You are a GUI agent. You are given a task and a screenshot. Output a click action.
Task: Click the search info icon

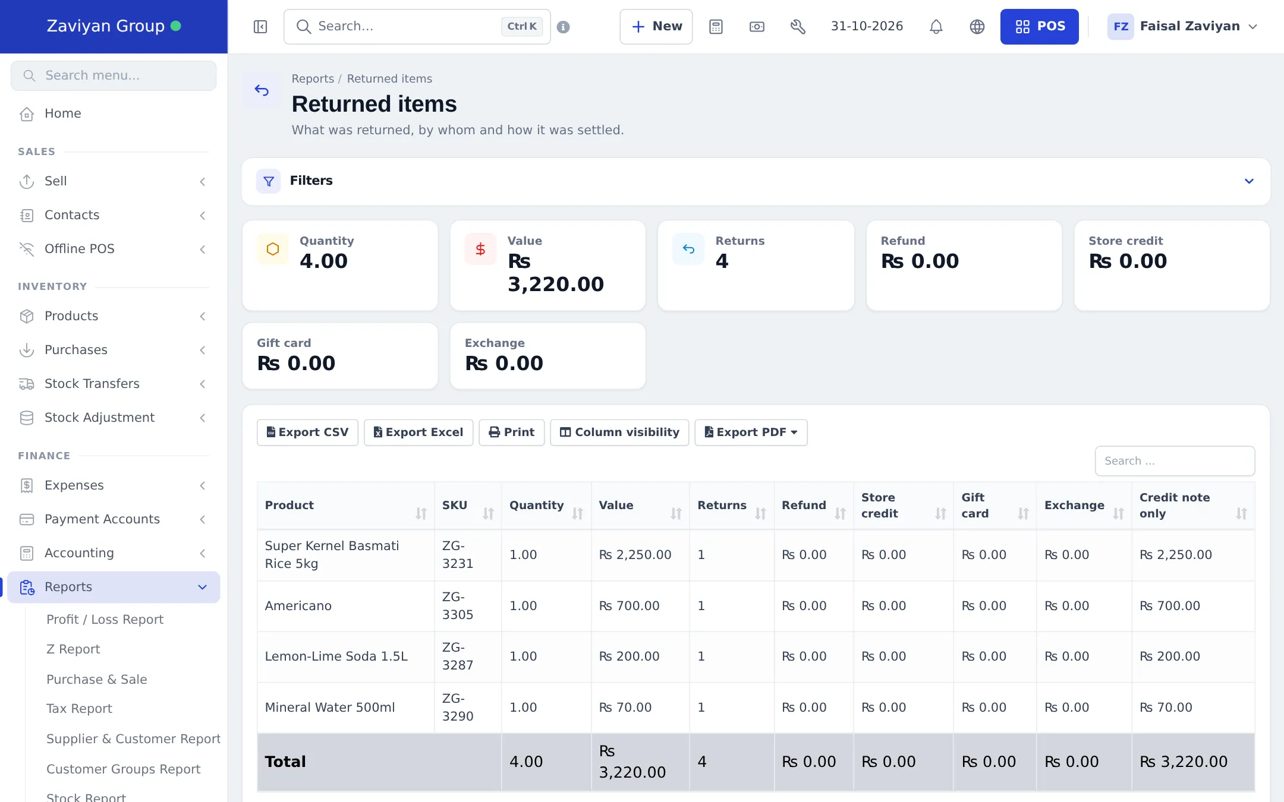[564, 27]
